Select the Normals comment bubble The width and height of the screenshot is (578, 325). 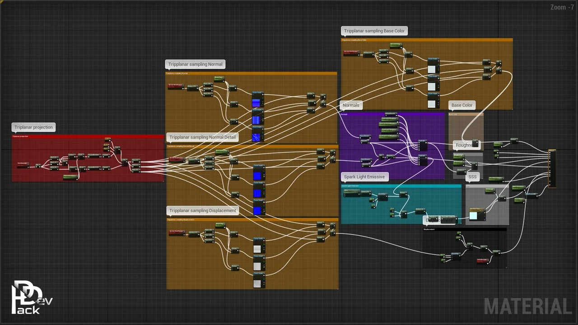click(351, 105)
